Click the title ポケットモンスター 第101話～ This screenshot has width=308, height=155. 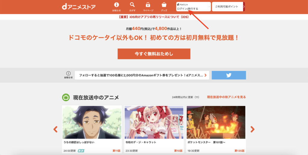pos(206,142)
